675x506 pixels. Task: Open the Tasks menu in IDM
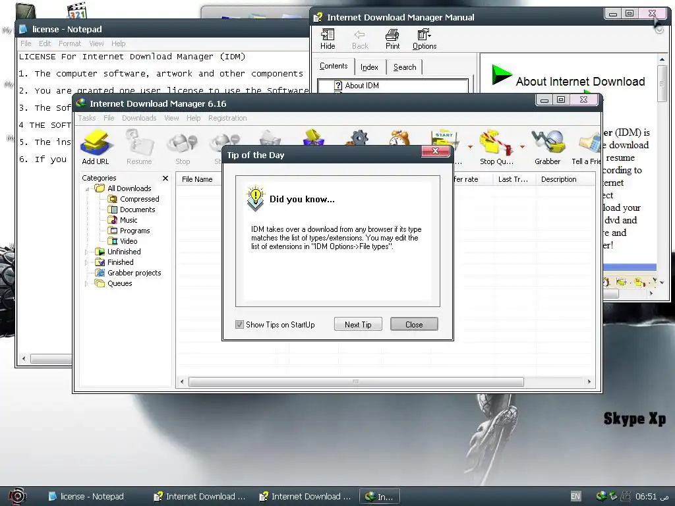[87, 118]
